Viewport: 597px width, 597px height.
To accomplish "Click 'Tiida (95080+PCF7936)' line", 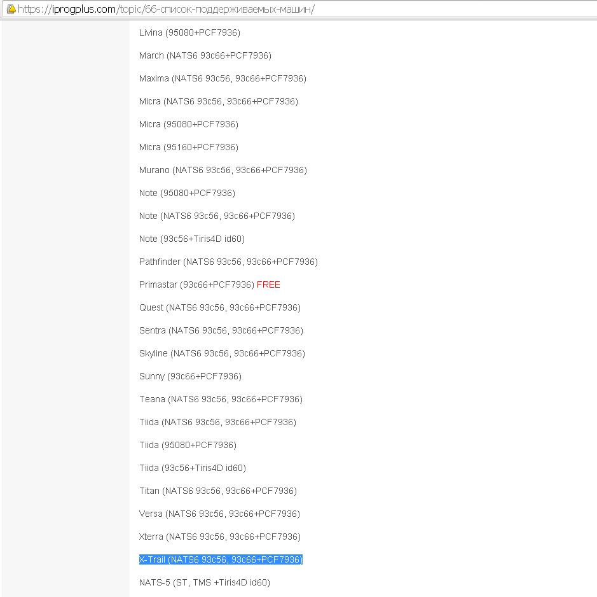I will (188, 445).
